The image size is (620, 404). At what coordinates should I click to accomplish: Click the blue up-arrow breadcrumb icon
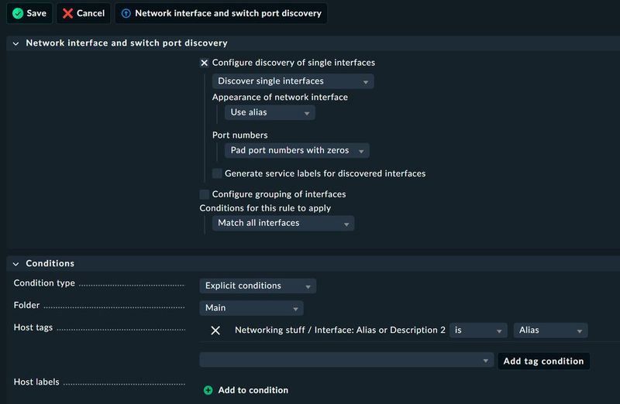click(126, 13)
